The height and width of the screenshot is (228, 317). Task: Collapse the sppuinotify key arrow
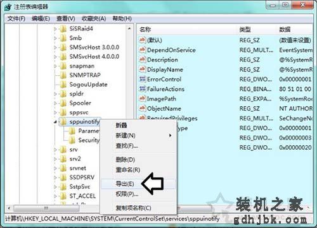(x=55, y=122)
